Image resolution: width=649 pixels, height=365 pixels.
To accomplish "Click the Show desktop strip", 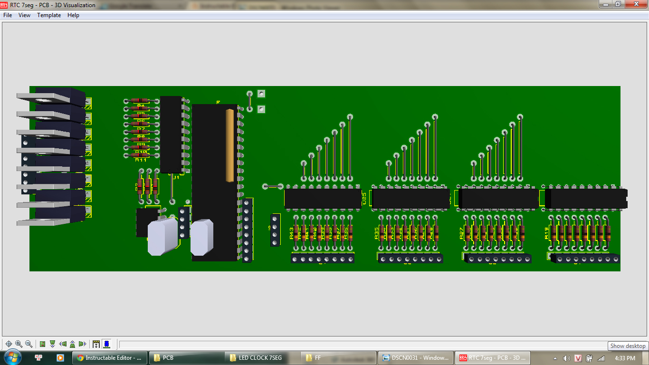I will tap(645, 358).
